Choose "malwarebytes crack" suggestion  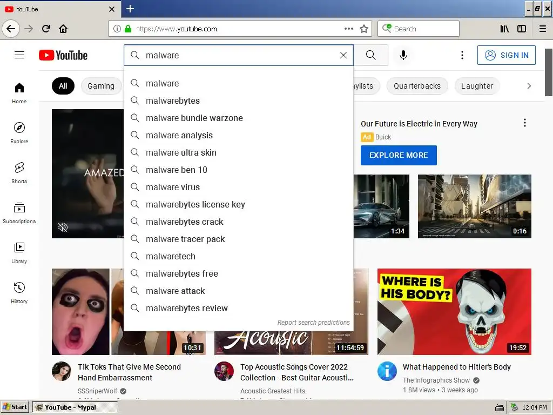click(239, 222)
